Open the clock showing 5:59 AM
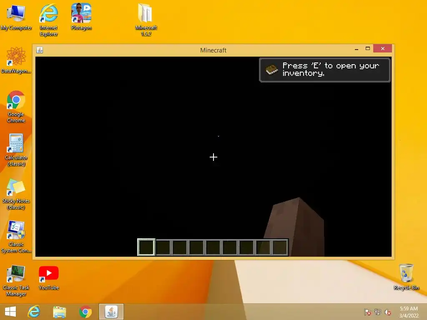 (409, 312)
